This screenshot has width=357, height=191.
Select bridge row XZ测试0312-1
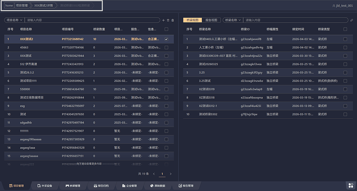tap(268, 106)
